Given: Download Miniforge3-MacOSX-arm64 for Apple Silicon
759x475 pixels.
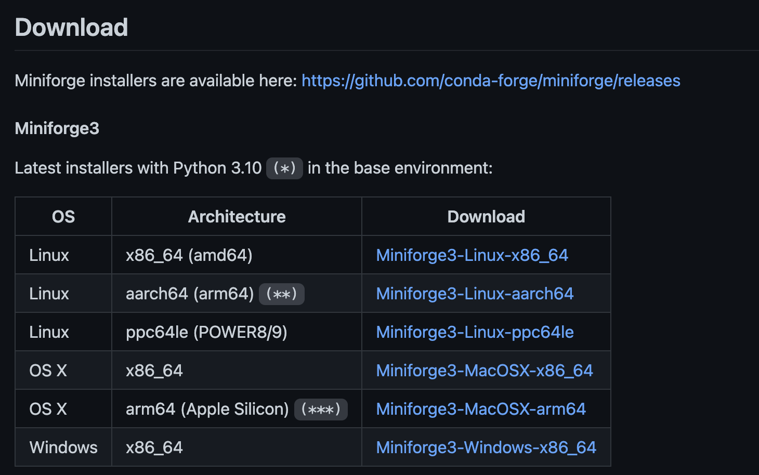Looking at the screenshot, I should 481,409.
